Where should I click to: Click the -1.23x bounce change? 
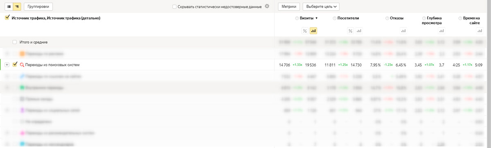pos(388,65)
